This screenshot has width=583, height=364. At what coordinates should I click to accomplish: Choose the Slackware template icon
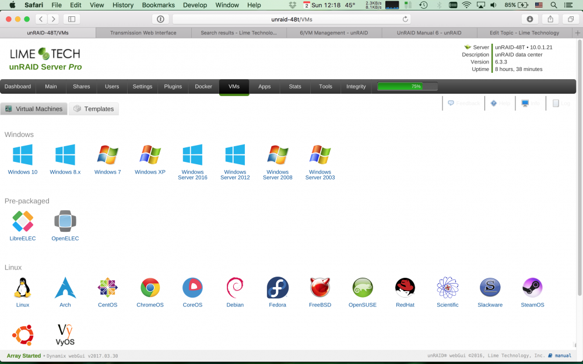pos(490,288)
